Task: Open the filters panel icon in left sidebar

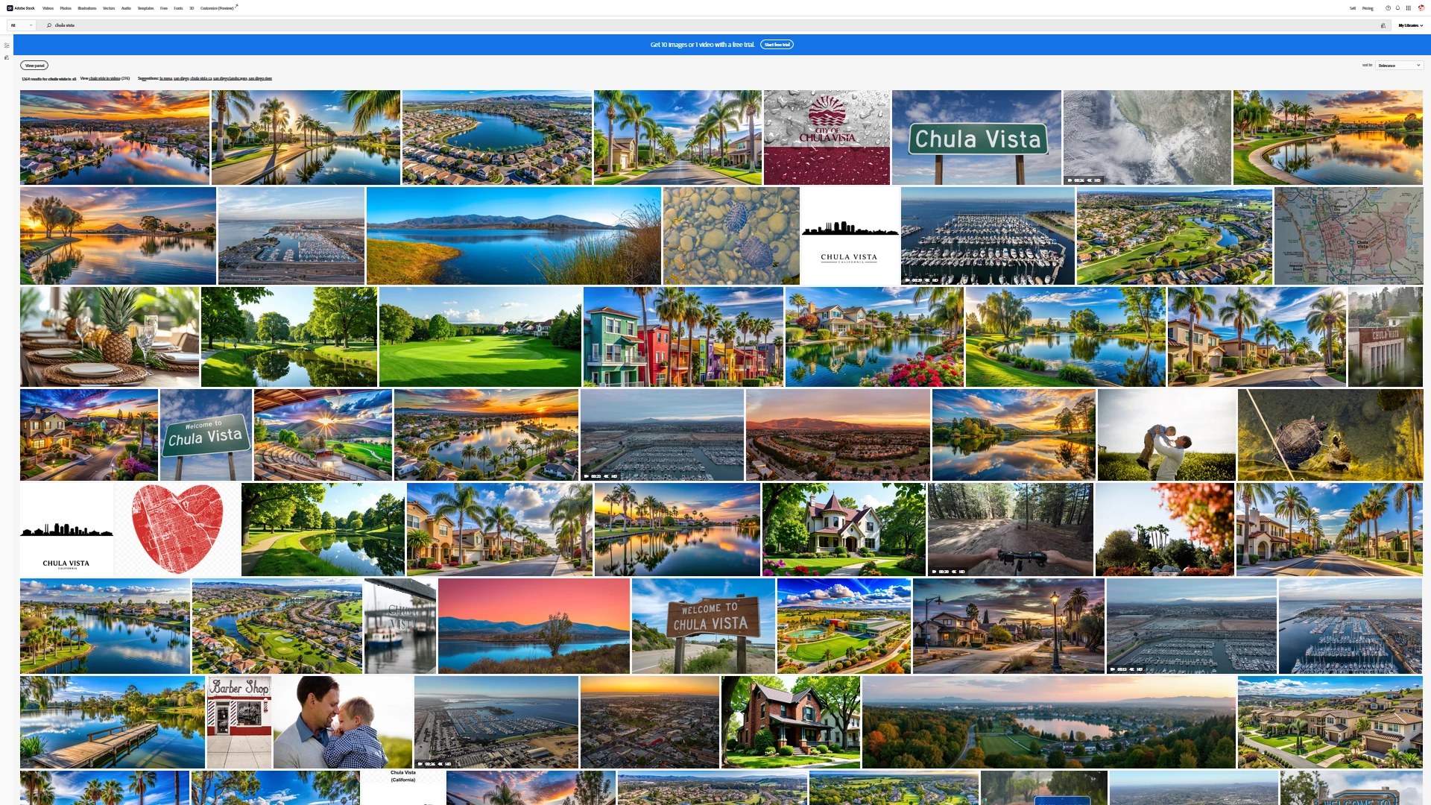Action: pyautogui.click(x=7, y=45)
